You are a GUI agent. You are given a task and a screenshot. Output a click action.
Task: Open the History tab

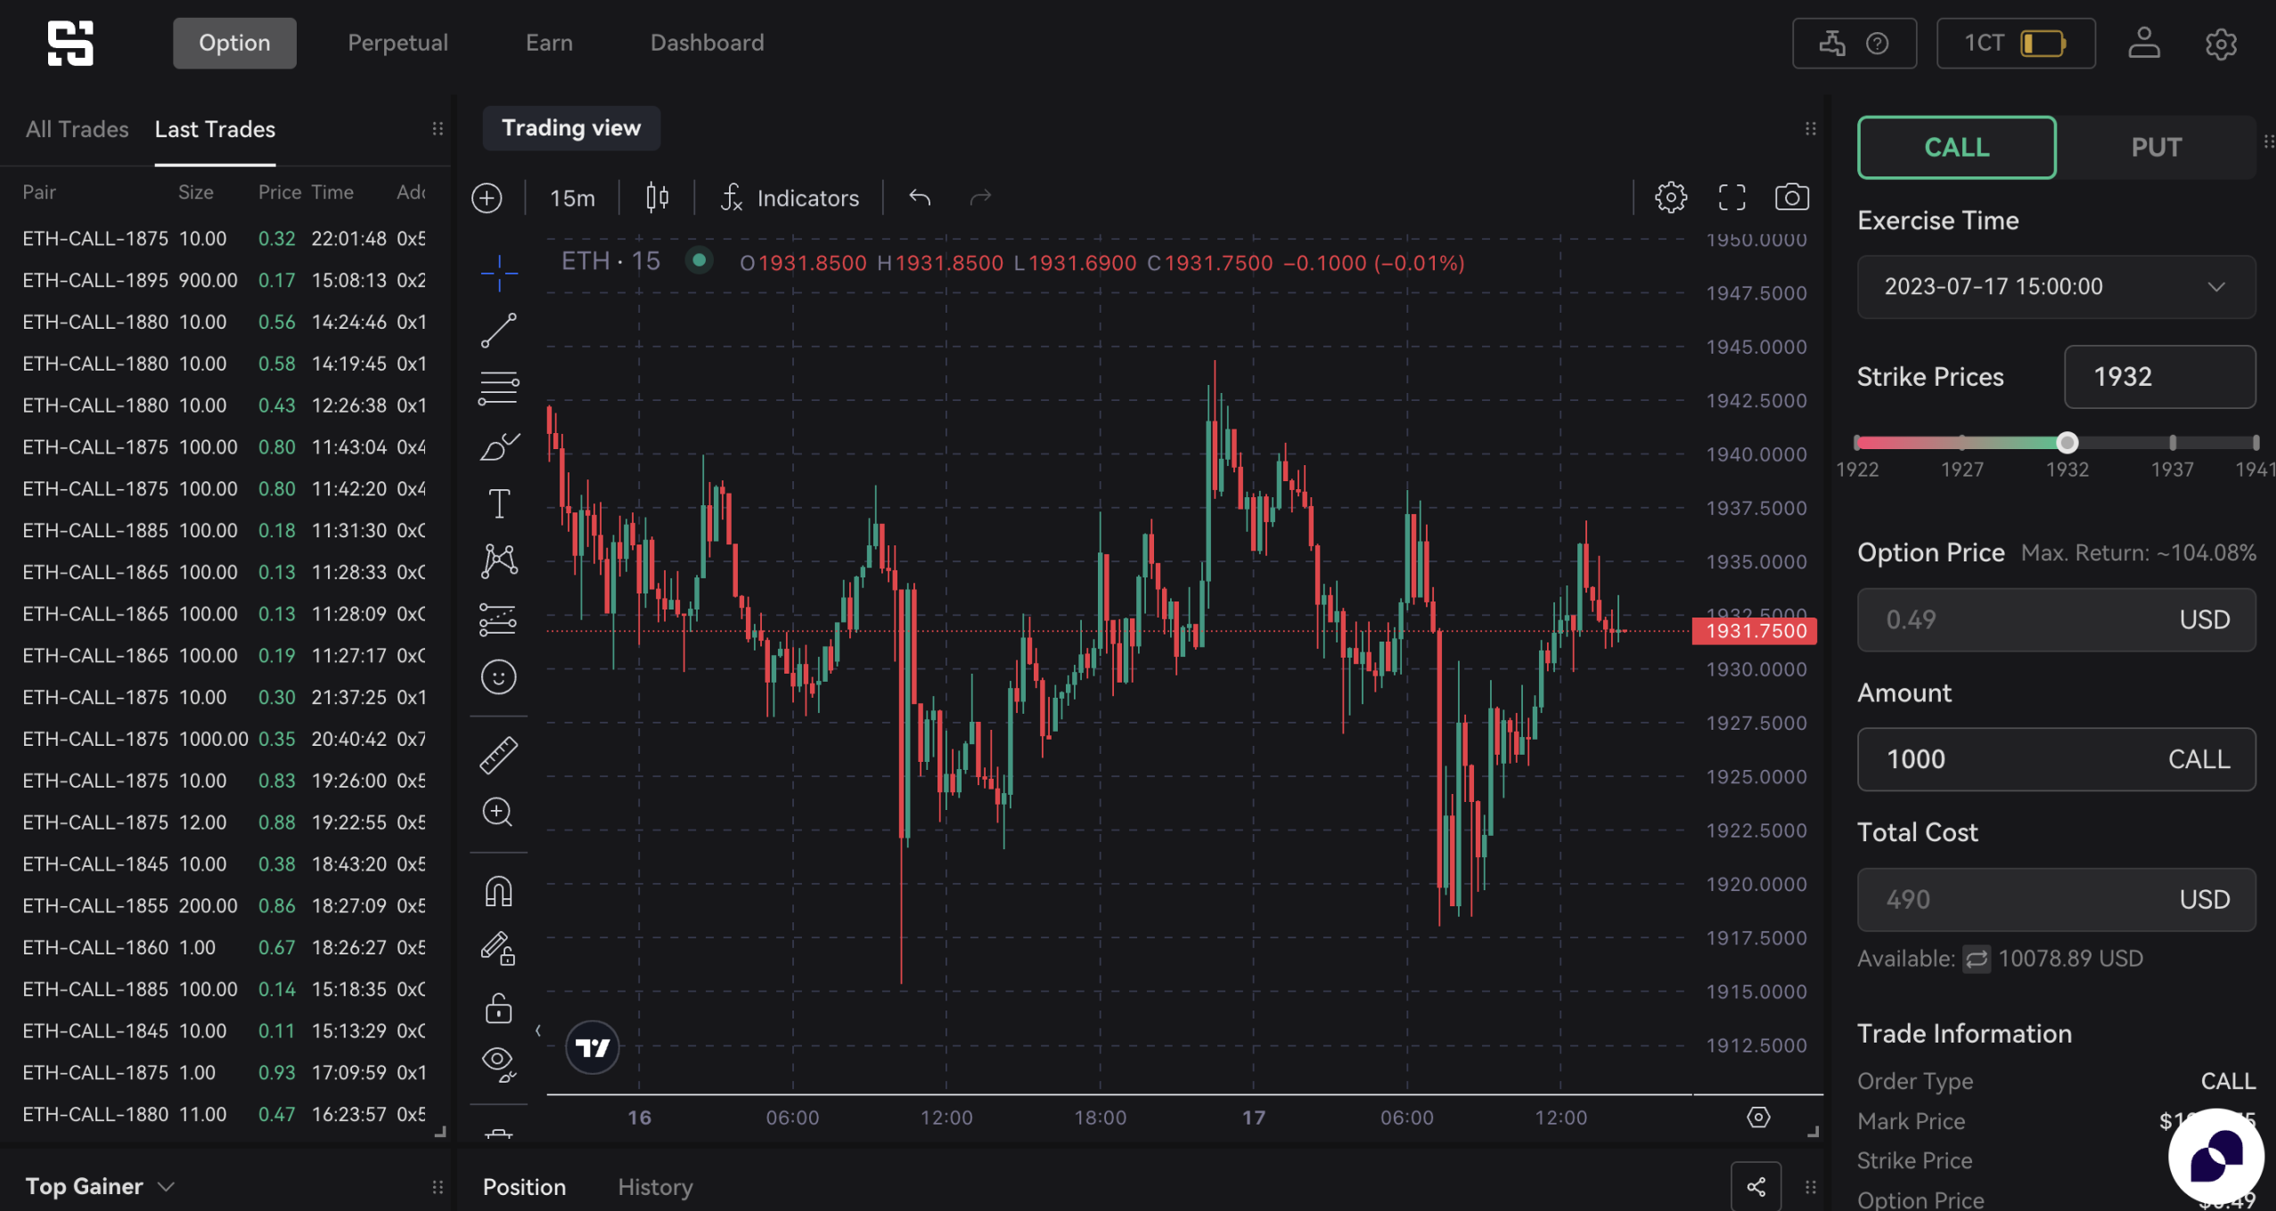pos(655,1187)
